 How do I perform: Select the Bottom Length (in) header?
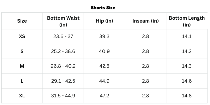click(187, 21)
